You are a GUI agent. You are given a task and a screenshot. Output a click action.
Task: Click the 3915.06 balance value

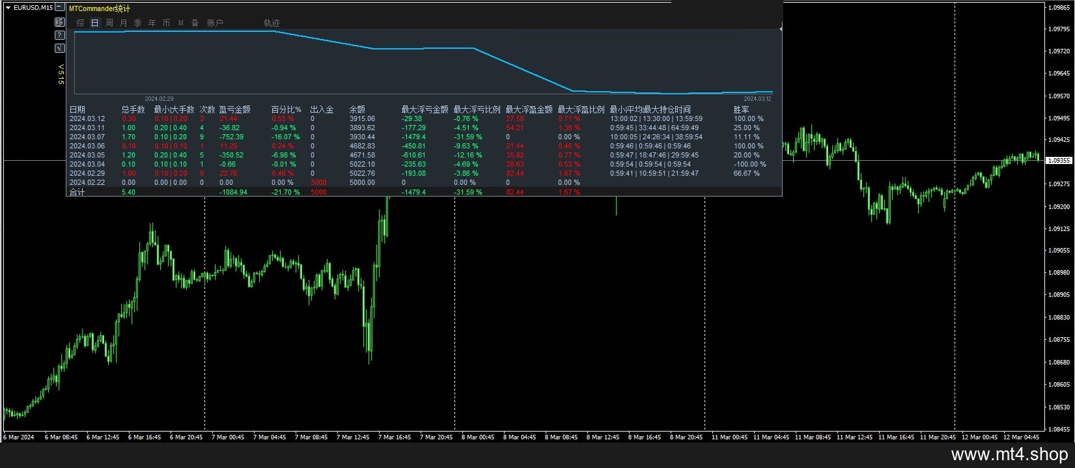[x=362, y=118]
